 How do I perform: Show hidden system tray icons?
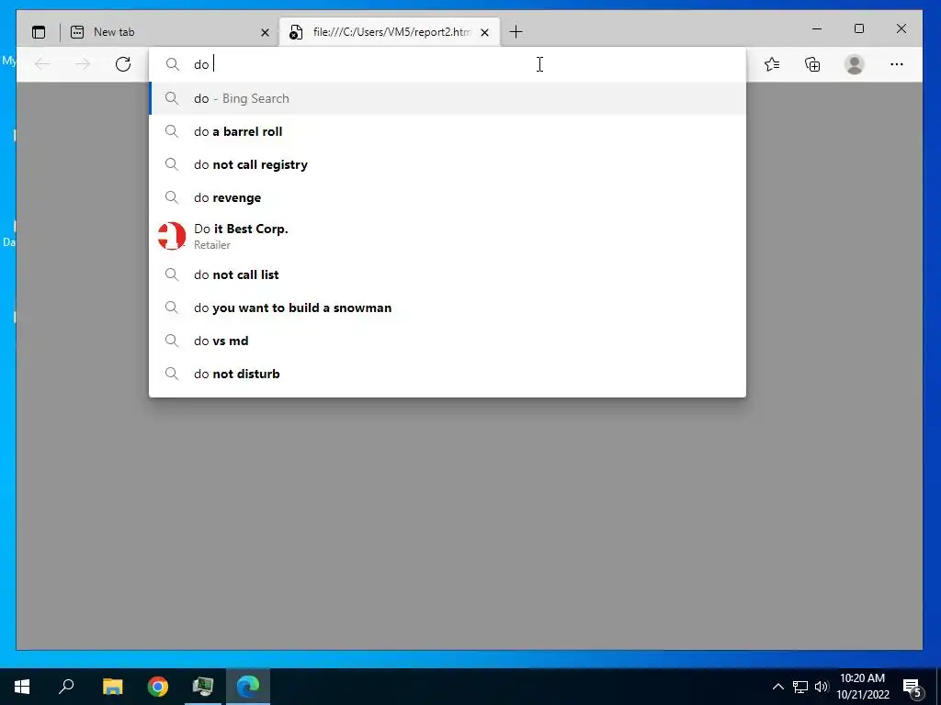(x=777, y=687)
